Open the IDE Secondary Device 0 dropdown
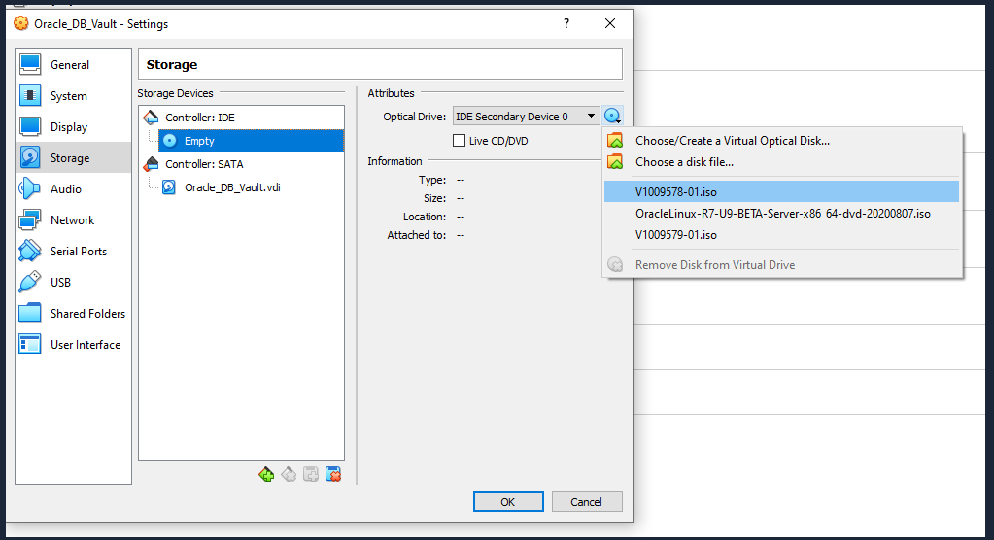994x540 pixels. tap(526, 116)
